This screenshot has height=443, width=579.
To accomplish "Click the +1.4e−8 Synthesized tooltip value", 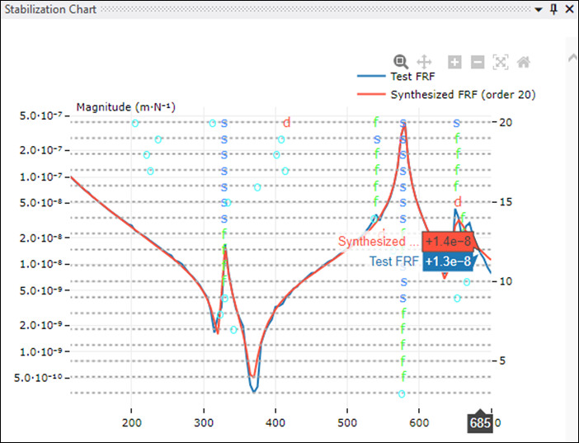I will click(448, 241).
